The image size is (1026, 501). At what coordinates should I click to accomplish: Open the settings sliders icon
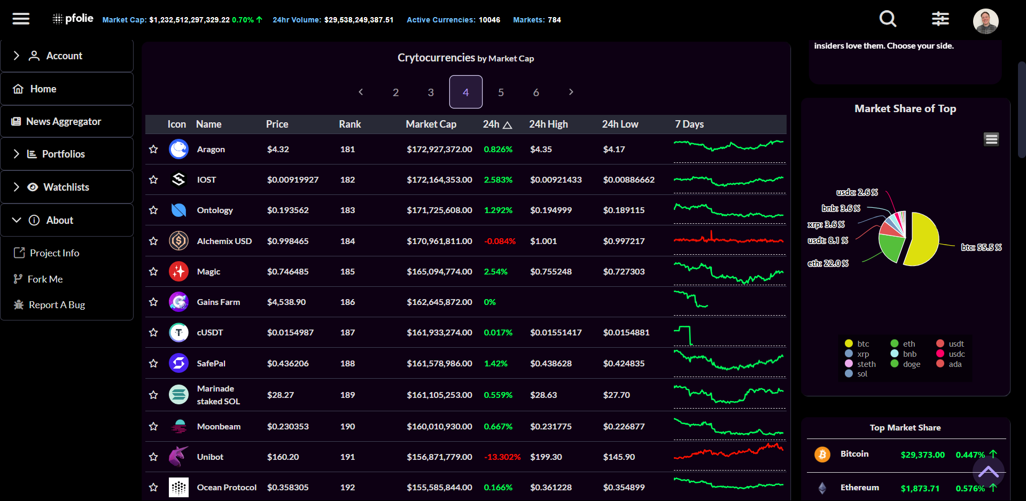tap(941, 19)
